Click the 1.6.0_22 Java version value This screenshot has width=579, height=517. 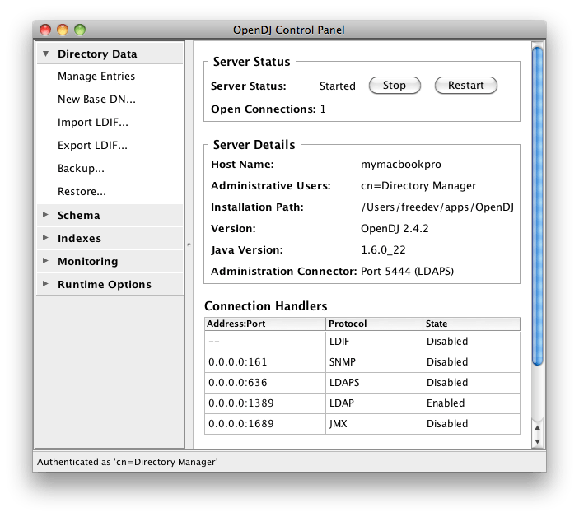click(x=383, y=249)
